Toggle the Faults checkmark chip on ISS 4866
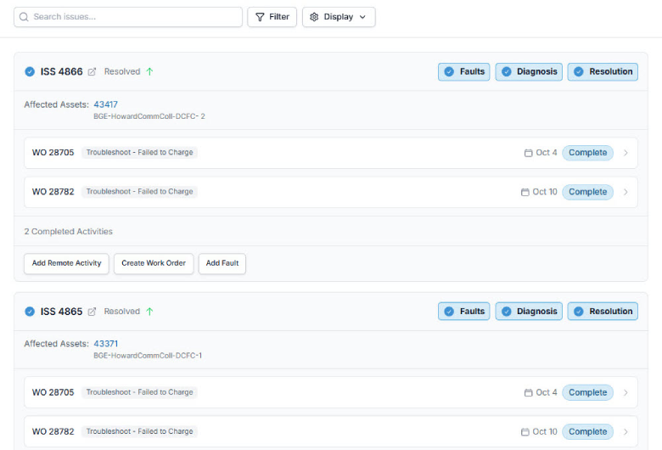 point(449,72)
